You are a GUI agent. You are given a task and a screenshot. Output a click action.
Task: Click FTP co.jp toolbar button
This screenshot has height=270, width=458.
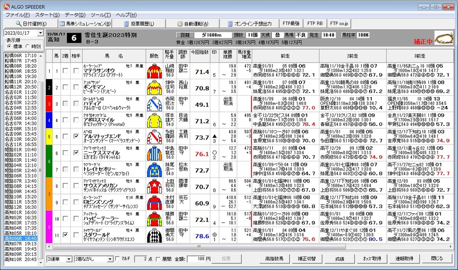click(339, 23)
